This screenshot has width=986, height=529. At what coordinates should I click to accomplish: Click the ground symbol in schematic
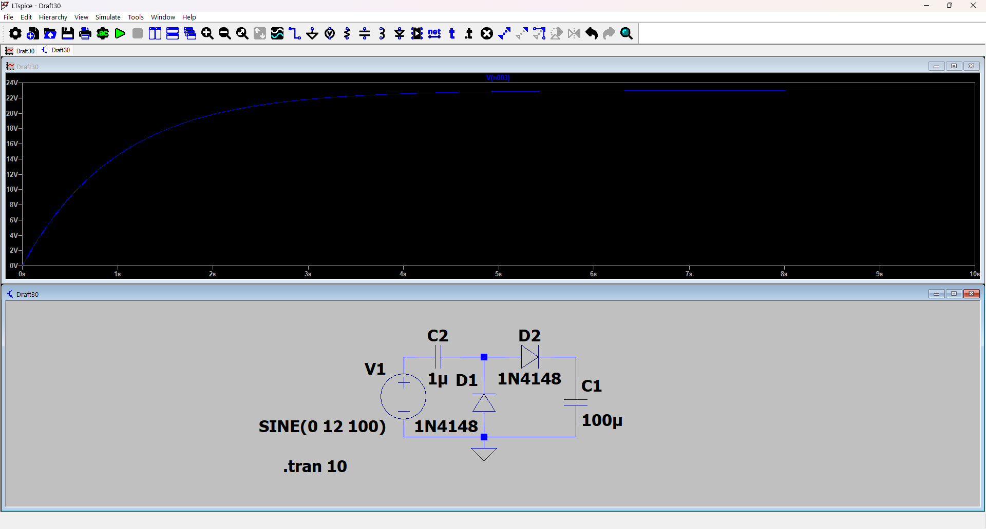[x=484, y=454]
